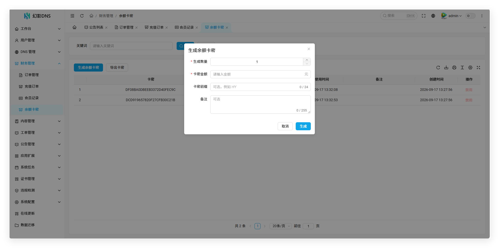500x248 pixels.
Task: Click 禁用 for card DCD919657820F27CFB30C21B
Action: point(469,100)
